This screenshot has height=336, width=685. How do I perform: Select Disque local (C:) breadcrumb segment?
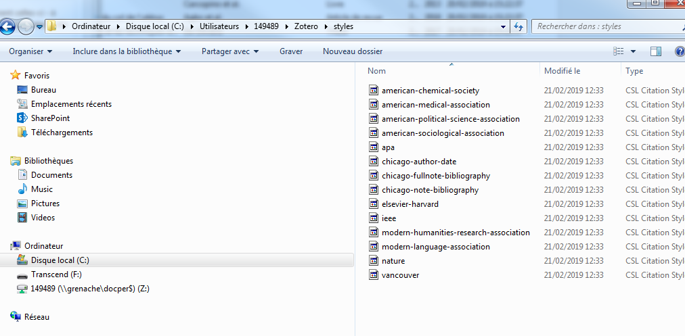click(x=154, y=26)
